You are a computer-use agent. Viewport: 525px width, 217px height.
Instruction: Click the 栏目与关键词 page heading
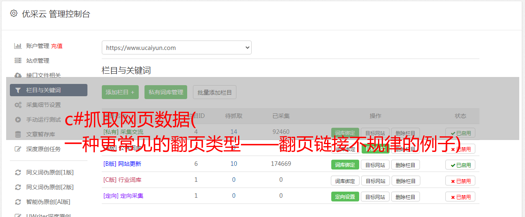tap(126, 70)
